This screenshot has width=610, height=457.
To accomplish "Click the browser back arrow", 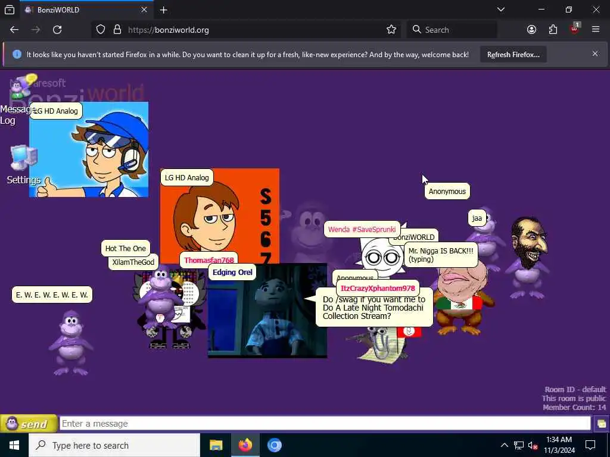I will (14, 30).
